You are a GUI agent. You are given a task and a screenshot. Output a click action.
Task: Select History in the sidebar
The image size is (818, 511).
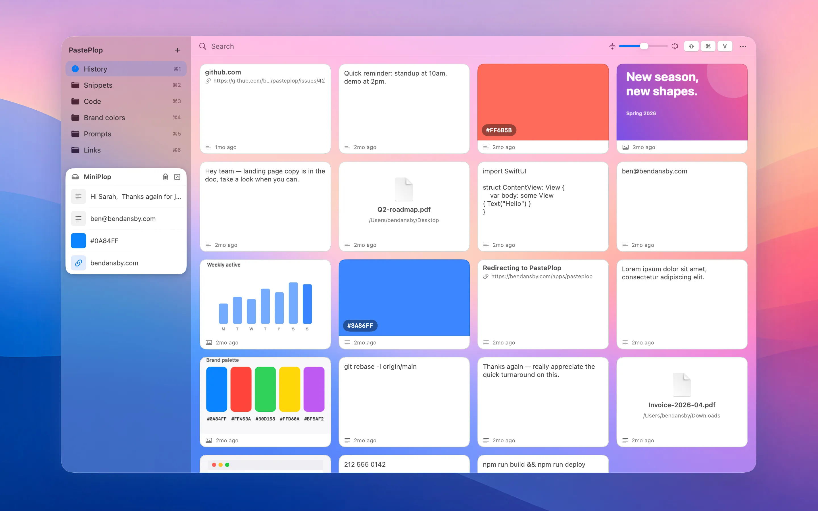(126, 69)
